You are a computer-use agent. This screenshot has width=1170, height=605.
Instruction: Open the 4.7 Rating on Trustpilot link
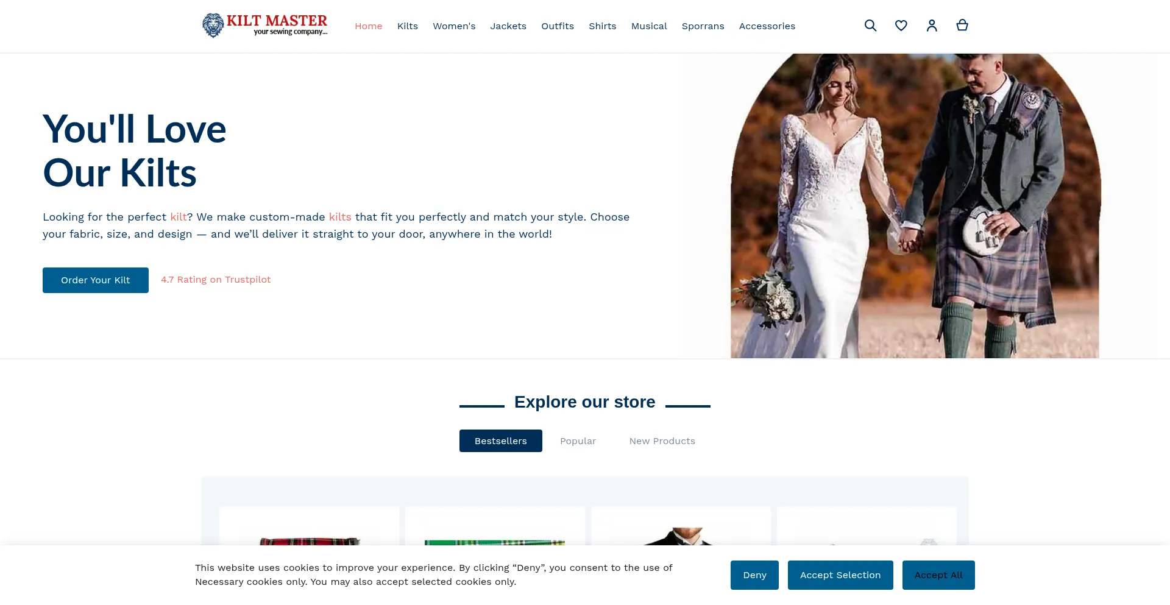(216, 280)
